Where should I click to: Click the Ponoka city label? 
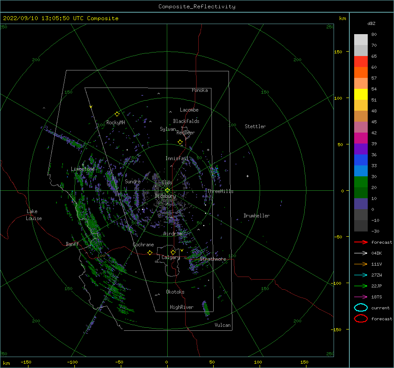tap(200, 90)
